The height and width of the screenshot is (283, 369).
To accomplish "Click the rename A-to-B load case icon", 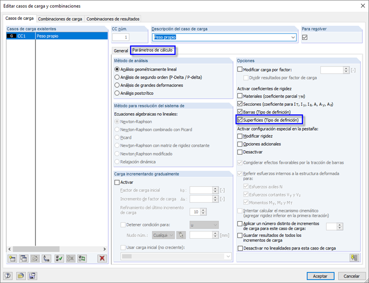I will [46, 259].
